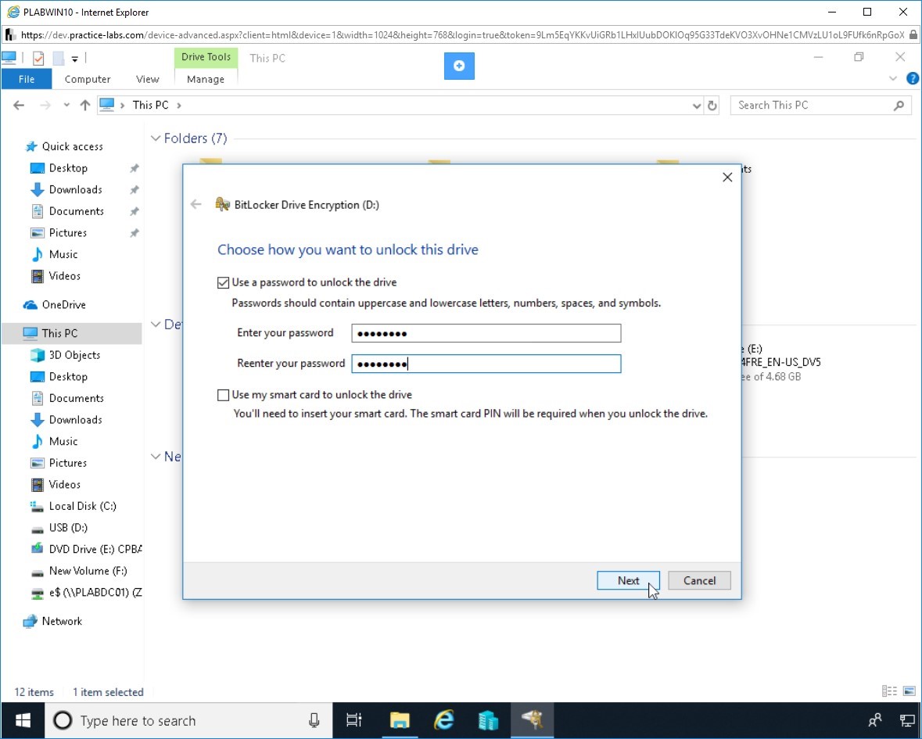Image resolution: width=922 pixels, height=739 pixels.
Task: Click the BitLocker taskbar icon
Action: (x=532, y=720)
